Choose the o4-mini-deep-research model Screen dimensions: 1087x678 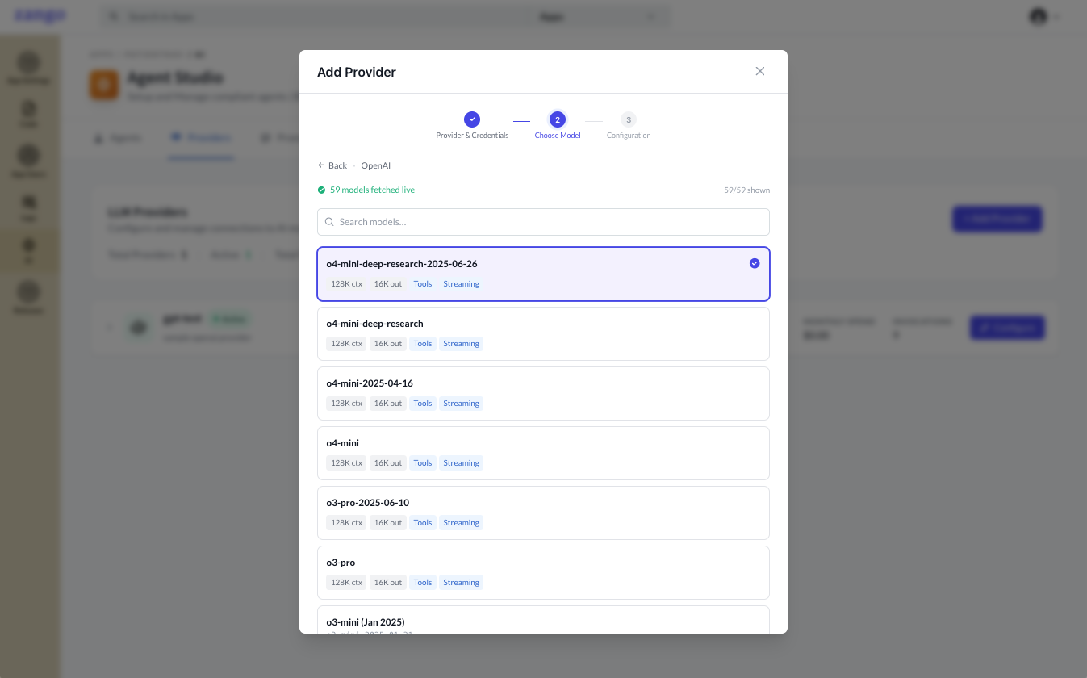pyautogui.click(x=543, y=333)
